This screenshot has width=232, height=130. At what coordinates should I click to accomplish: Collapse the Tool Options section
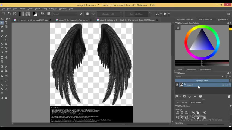(176, 106)
